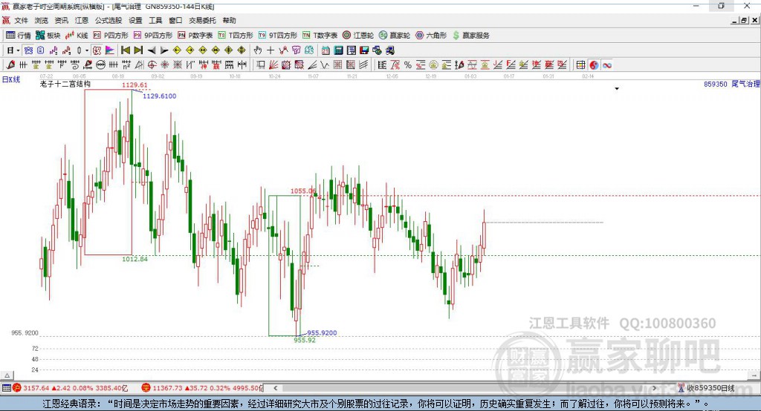This screenshot has height=411, width=761.
Task: Click the horizontal scrollbar right arrow
Action: 654,388
